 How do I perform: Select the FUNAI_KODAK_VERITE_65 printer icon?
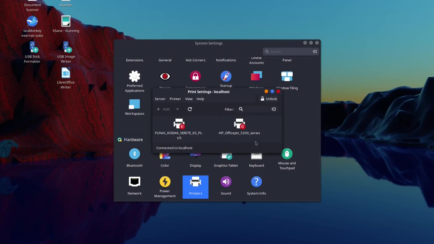(179, 124)
